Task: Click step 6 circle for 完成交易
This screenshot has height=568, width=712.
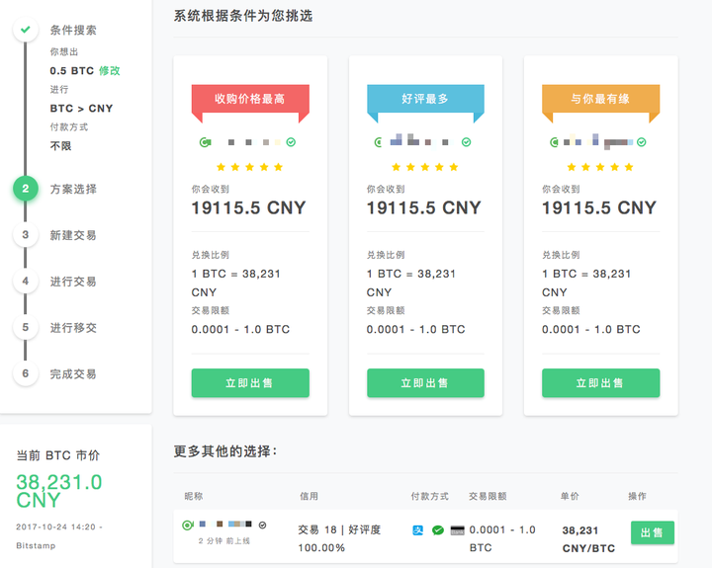Action: [x=26, y=373]
